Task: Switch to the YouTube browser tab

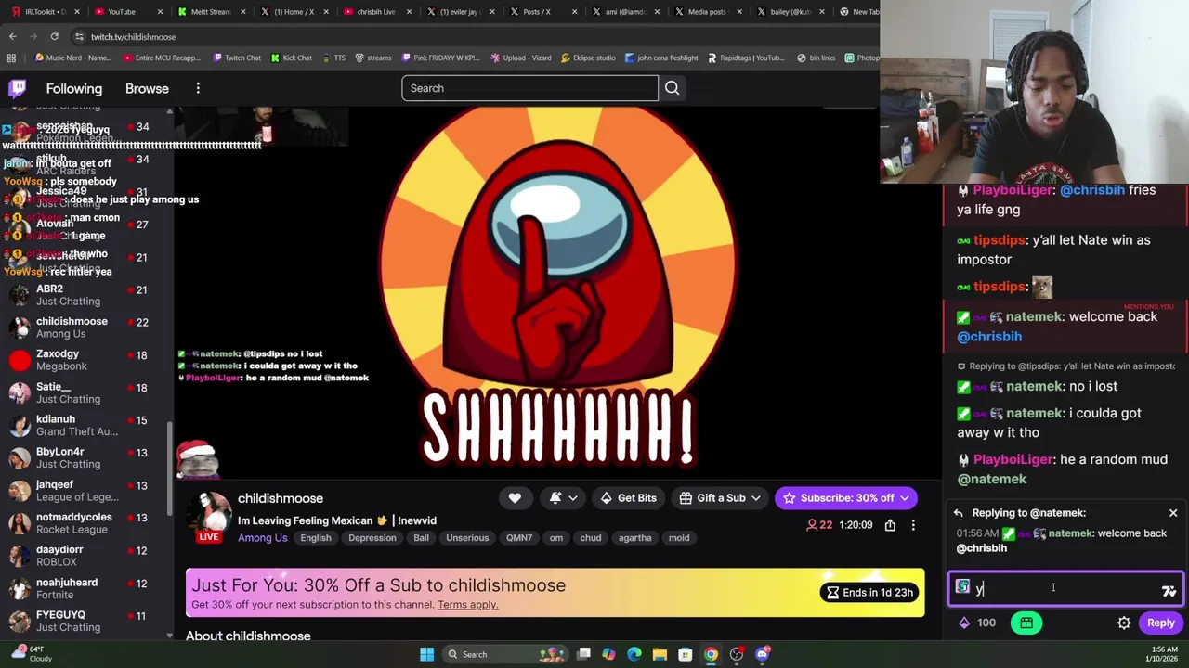Action: [122, 12]
